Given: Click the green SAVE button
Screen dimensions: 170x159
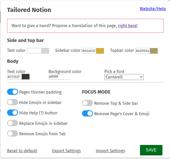Looking at the screenshot, I should coord(151,150).
